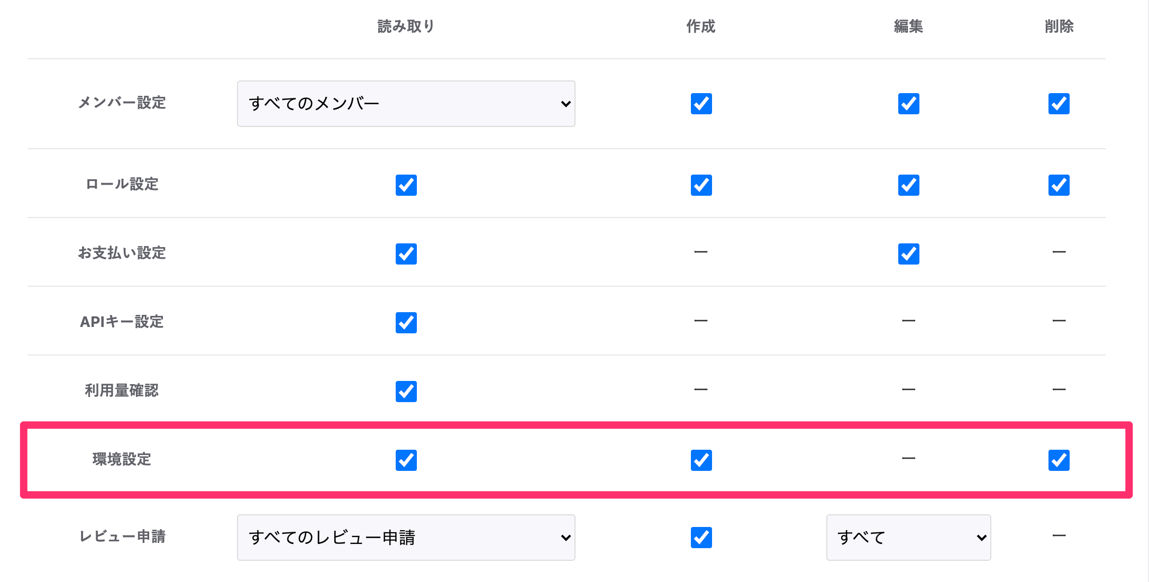Image resolution: width=1149 pixels, height=582 pixels.
Task: Toggle レビュー申請 作成 checkbox
Action: 701,538
